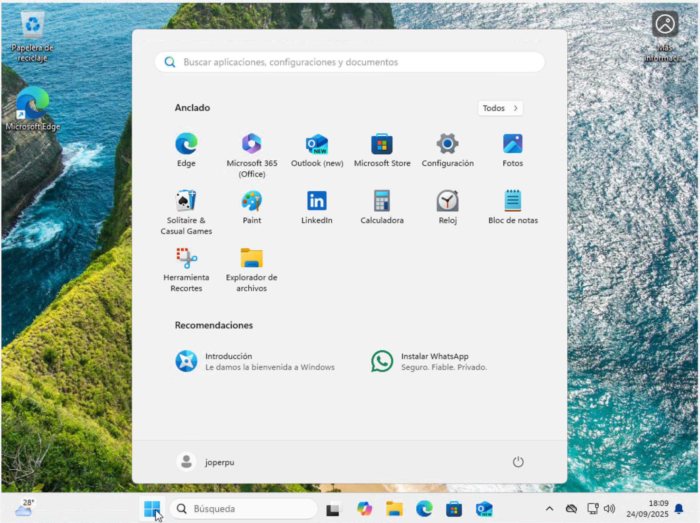Image resolution: width=700 pixels, height=523 pixels.
Task: Click the OneDrive cloud tray icon
Action: [571, 509]
